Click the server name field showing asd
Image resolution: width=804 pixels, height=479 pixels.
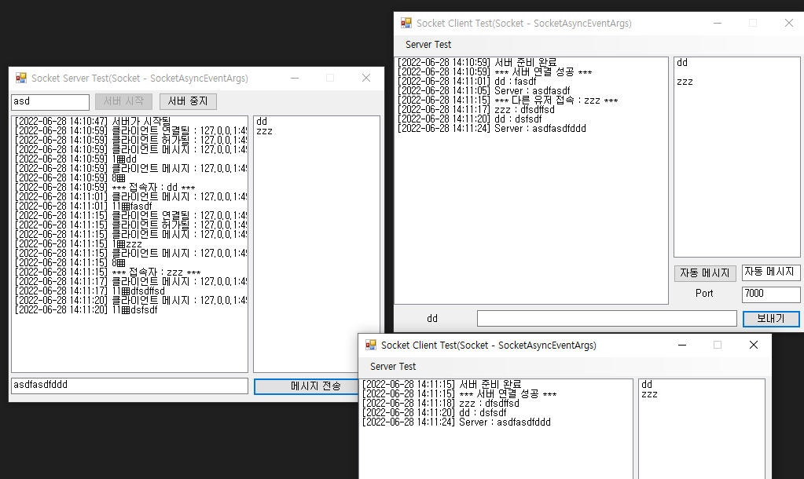click(50, 101)
